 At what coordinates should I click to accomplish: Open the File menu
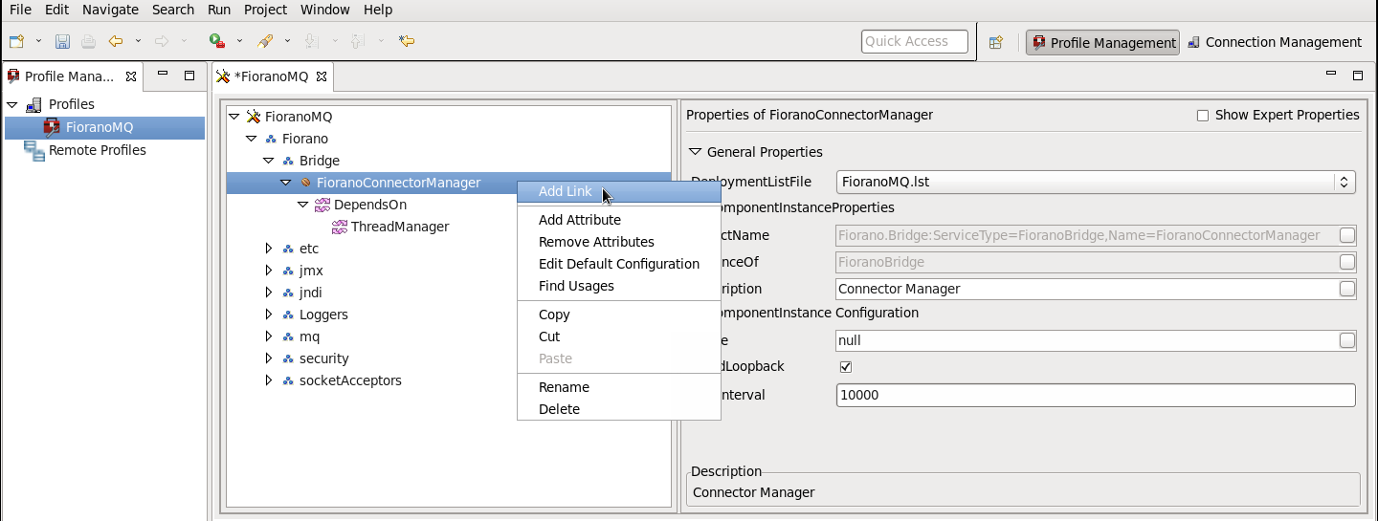tap(20, 10)
